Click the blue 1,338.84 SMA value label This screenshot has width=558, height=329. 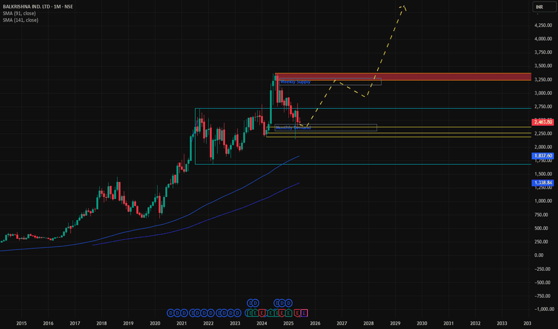542,182
